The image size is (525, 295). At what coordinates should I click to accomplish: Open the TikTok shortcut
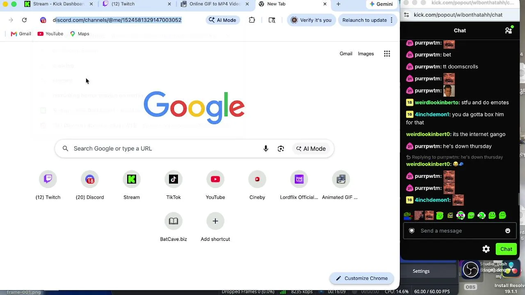(x=173, y=186)
